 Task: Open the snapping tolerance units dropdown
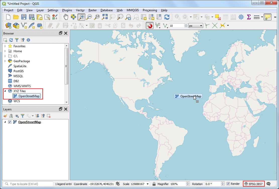pos(196,26)
